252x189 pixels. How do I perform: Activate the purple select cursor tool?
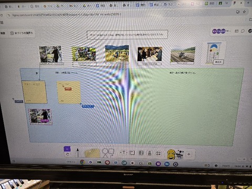tap(67, 149)
